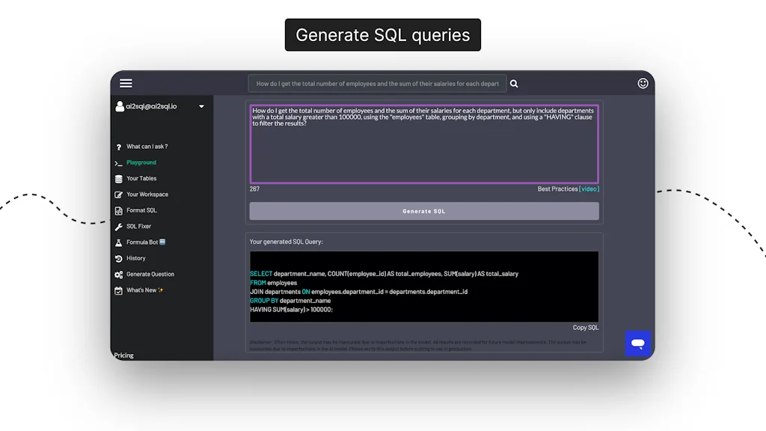This screenshot has width=766, height=431.
Task: Open the blue chat bubble widget
Action: point(637,343)
